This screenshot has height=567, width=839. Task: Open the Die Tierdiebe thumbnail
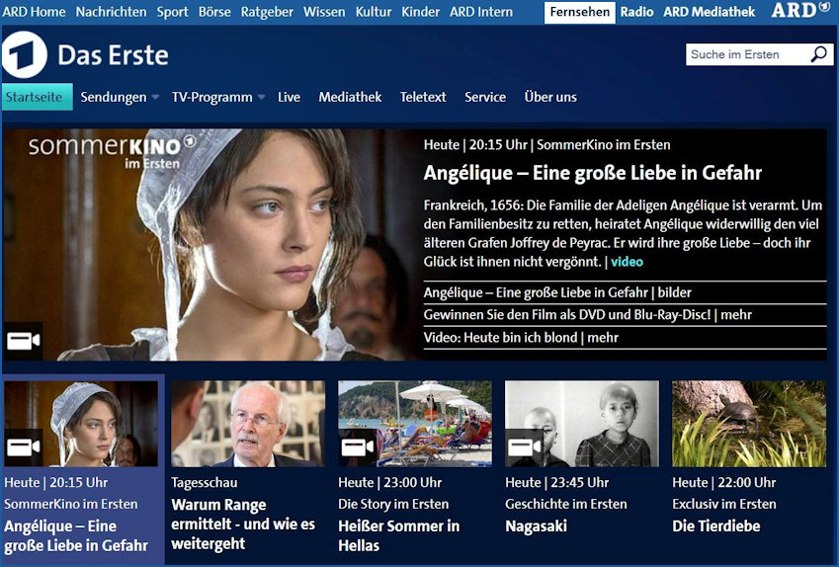pos(748,424)
